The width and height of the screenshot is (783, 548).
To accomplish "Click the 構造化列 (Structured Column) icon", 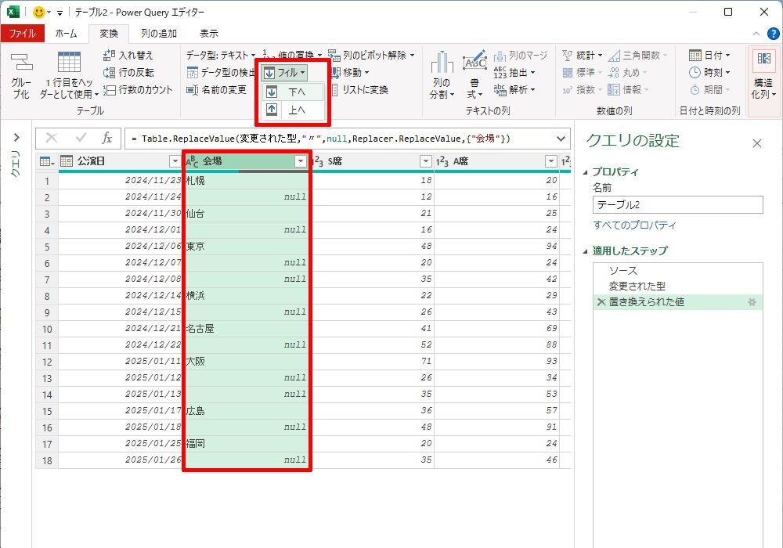I will coord(763,63).
